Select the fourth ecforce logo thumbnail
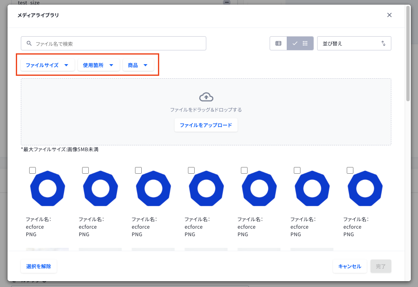This screenshot has width=418, height=287. (x=206, y=188)
